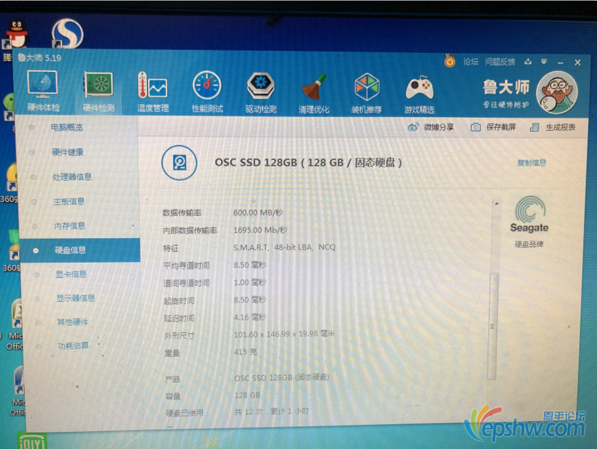Click the hard disk icon beside OSC SSD title
The image size is (597, 449).
pos(180,163)
